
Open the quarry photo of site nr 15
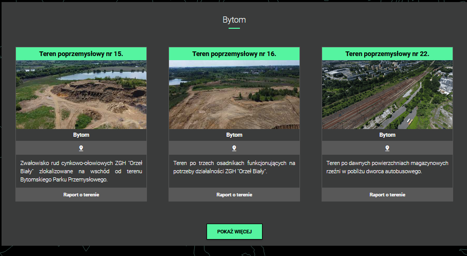coord(81,95)
